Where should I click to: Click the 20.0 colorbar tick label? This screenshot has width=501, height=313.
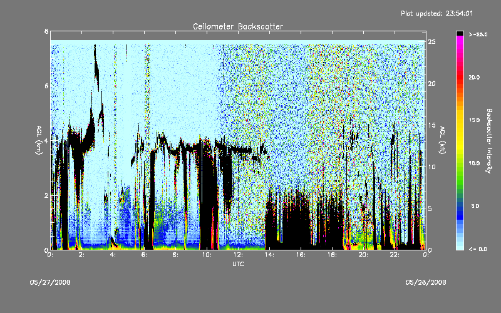[474, 77]
